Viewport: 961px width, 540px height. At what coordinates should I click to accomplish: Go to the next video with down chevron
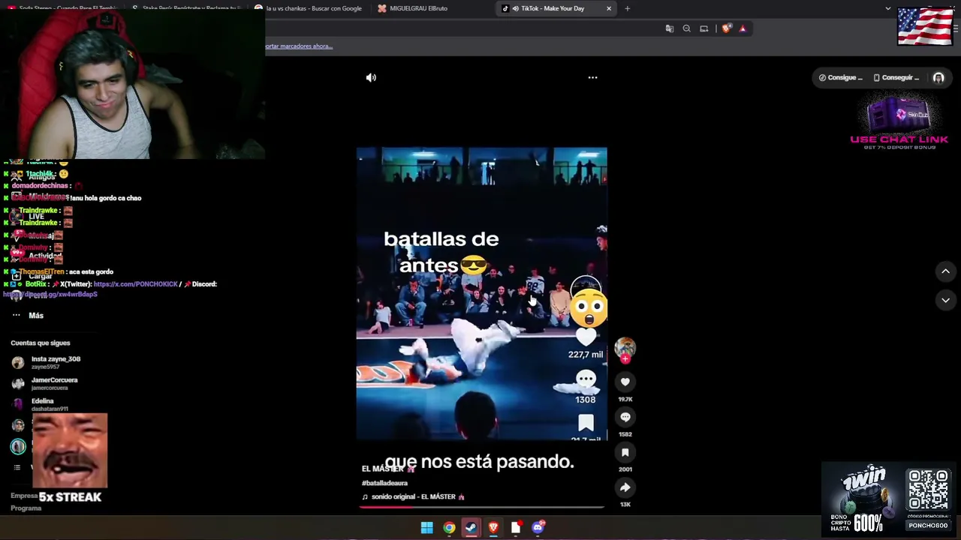click(945, 300)
